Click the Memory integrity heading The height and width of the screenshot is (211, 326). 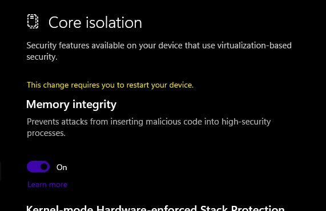(71, 104)
